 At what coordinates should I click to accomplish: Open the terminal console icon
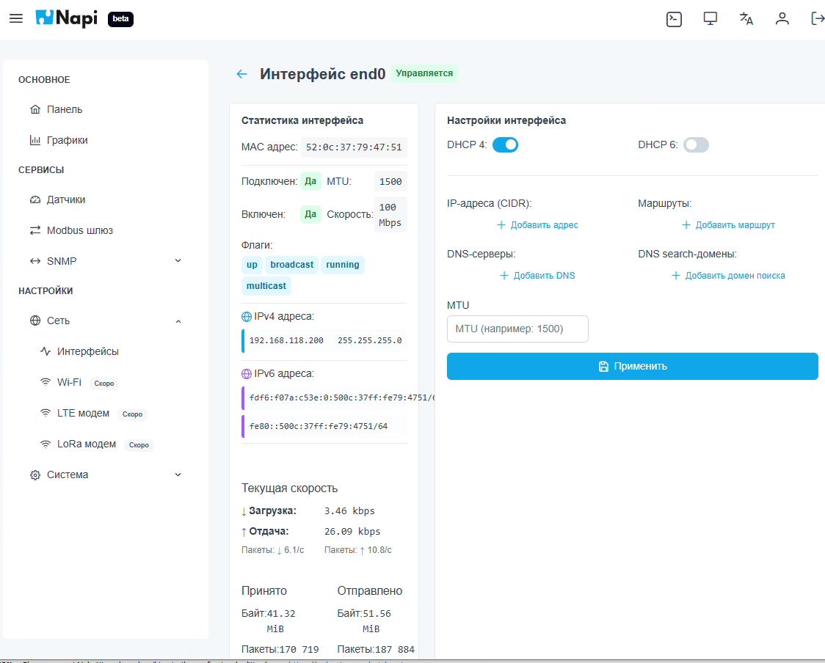click(674, 19)
